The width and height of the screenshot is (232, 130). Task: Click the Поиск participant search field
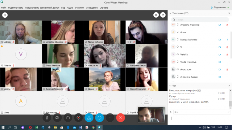[200, 19]
